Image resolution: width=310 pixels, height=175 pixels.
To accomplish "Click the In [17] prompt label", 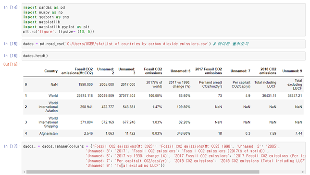I will pyautogui.click(x=12, y=146).
